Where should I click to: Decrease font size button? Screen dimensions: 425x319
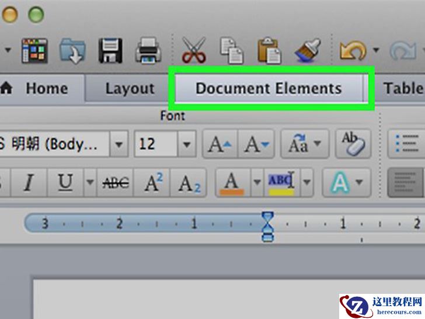coord(256,144)
